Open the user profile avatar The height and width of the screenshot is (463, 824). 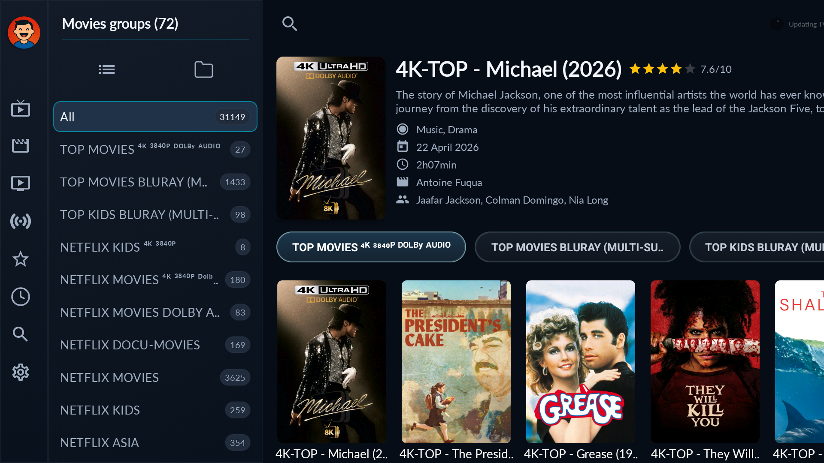pos(24,33)
